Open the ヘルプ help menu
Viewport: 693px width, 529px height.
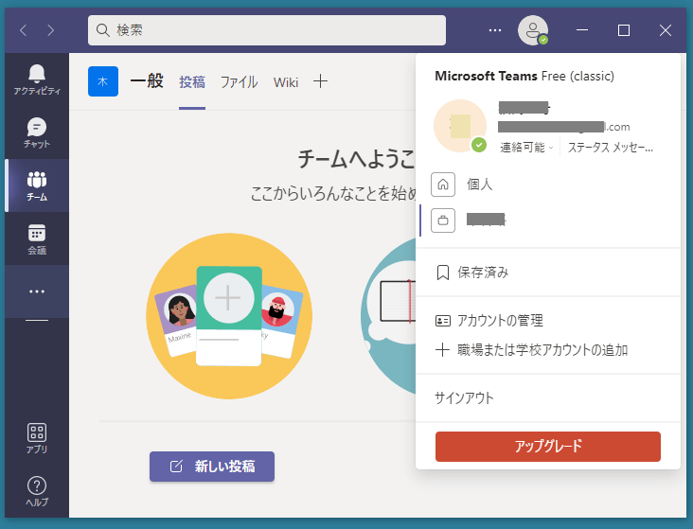click(37, 491)
